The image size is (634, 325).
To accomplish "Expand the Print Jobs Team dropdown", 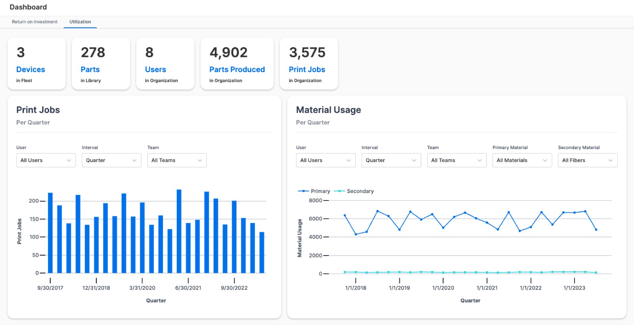I will pyautogui.click(x=177, y=160).
